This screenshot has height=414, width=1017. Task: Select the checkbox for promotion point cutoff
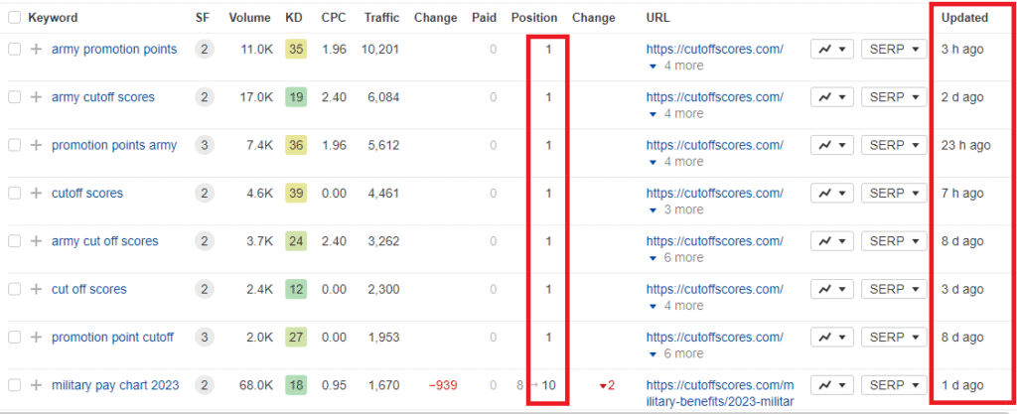[x=15, y=338]
